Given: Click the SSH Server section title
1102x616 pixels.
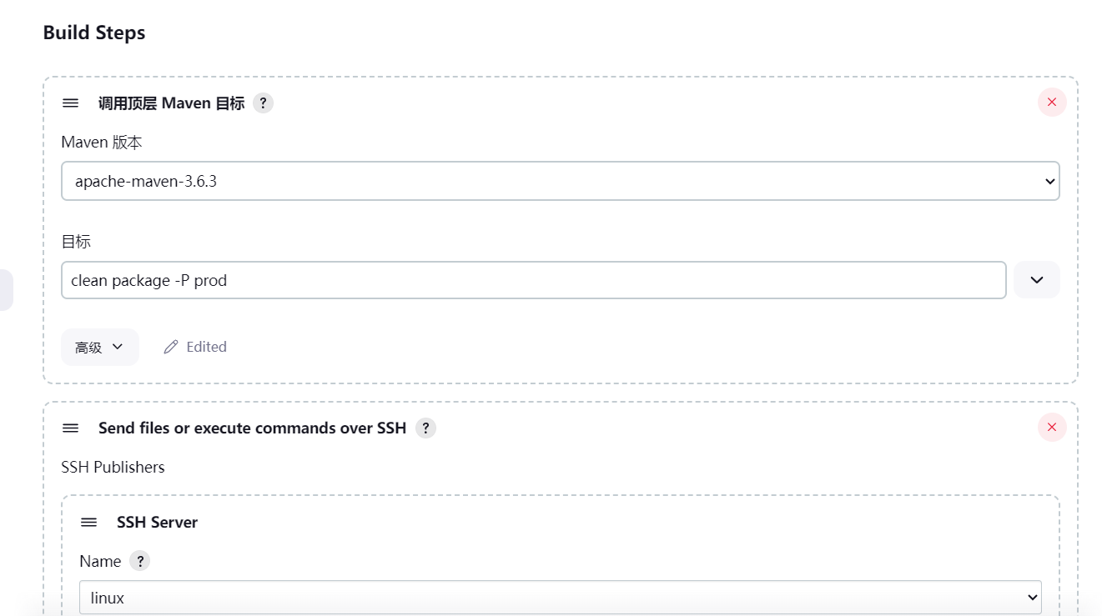Looking at the screenshot, I should [x=157, y=523].
